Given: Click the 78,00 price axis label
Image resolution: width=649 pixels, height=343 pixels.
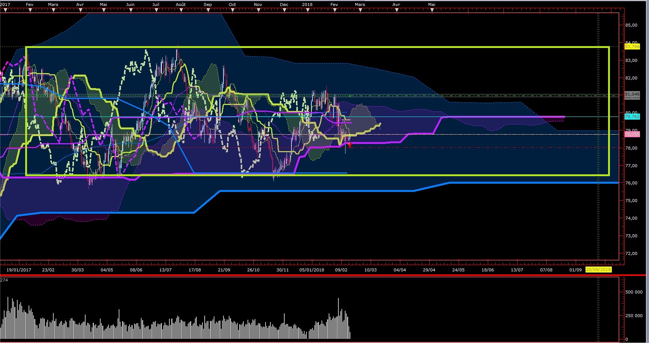Looking at the screenshot, I should tap(631, 148).
